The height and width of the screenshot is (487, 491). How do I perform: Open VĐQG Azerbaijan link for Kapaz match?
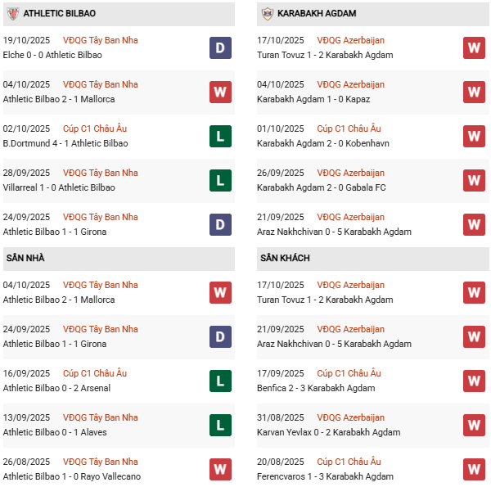tap(350, 84)
